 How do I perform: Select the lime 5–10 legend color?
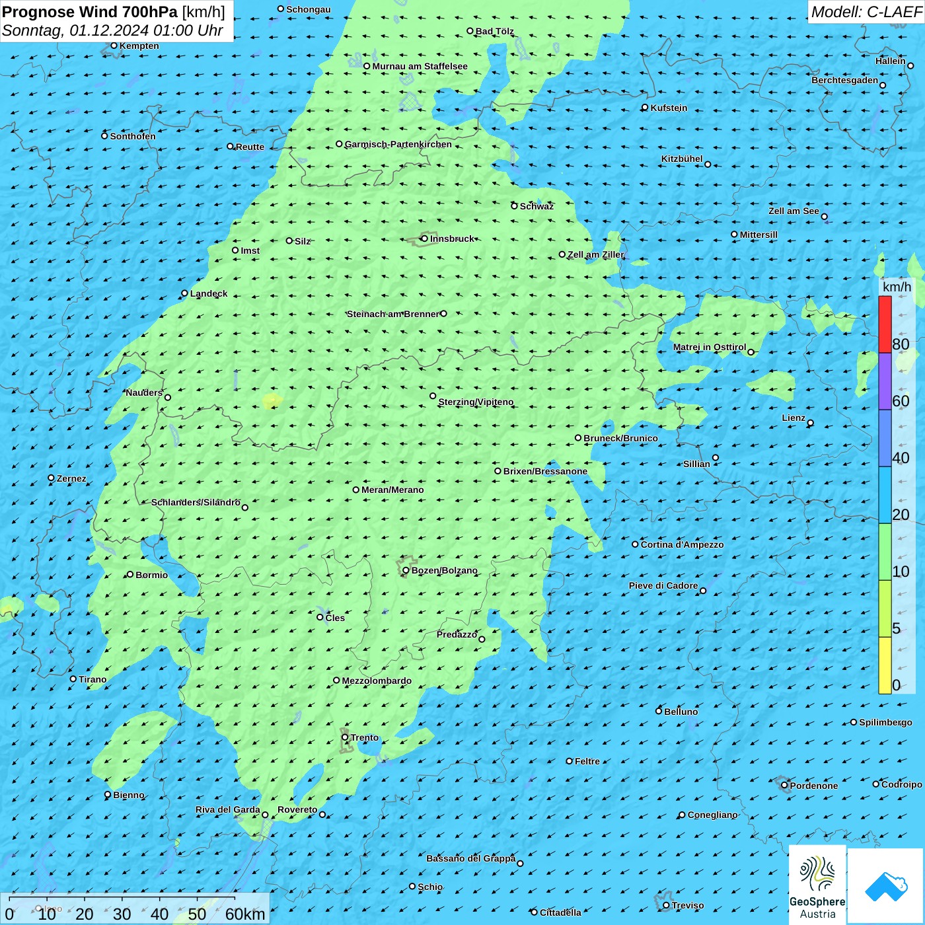885,609
